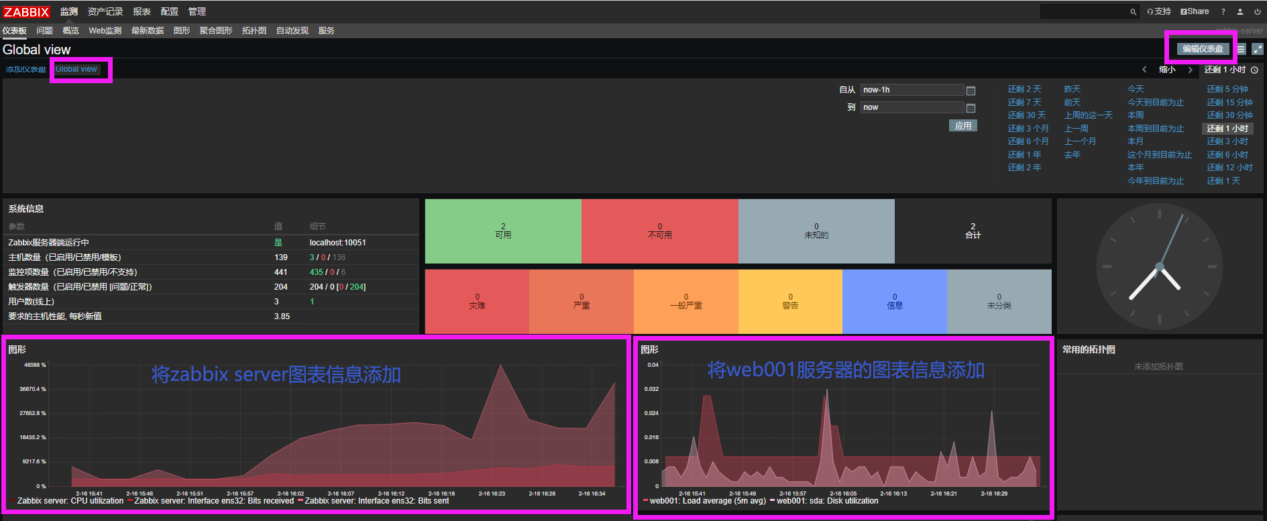The image size is (1267, 521).
Task: Click the green 可用 hosts tile
Action: tap(503, 231)
